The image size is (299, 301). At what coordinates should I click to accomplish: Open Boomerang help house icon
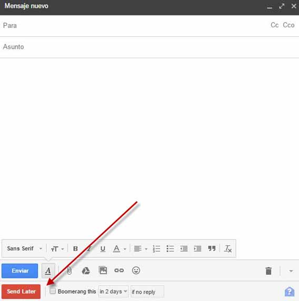pyautogui.click(x=290, y=292)
